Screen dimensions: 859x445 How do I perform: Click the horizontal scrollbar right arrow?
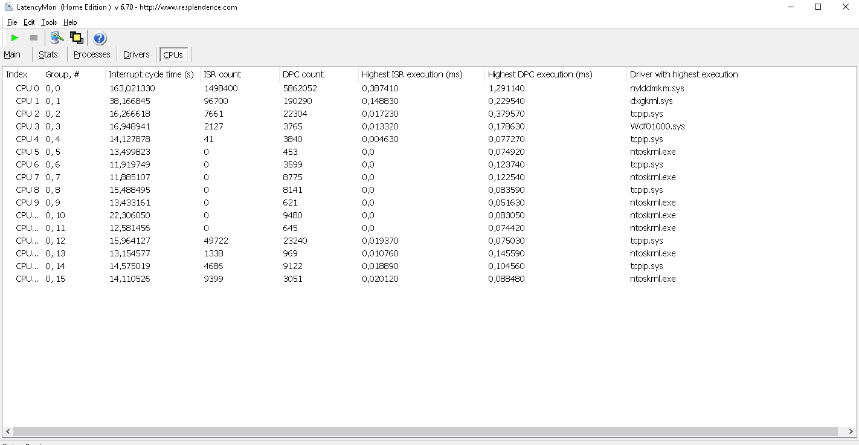tap(851, 432)
